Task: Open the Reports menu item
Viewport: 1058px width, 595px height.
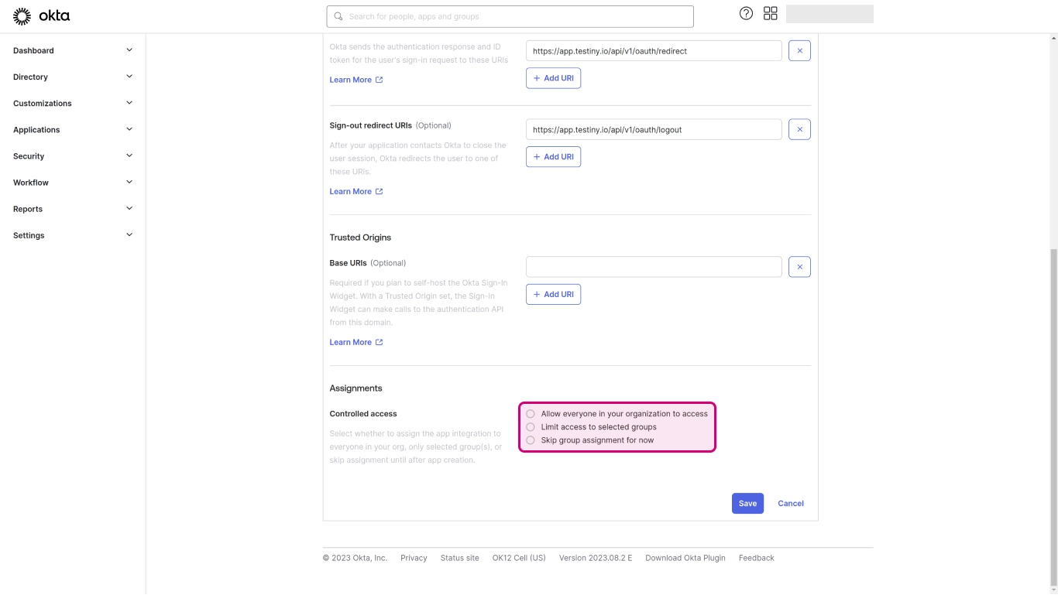Action: coord(28,209)
